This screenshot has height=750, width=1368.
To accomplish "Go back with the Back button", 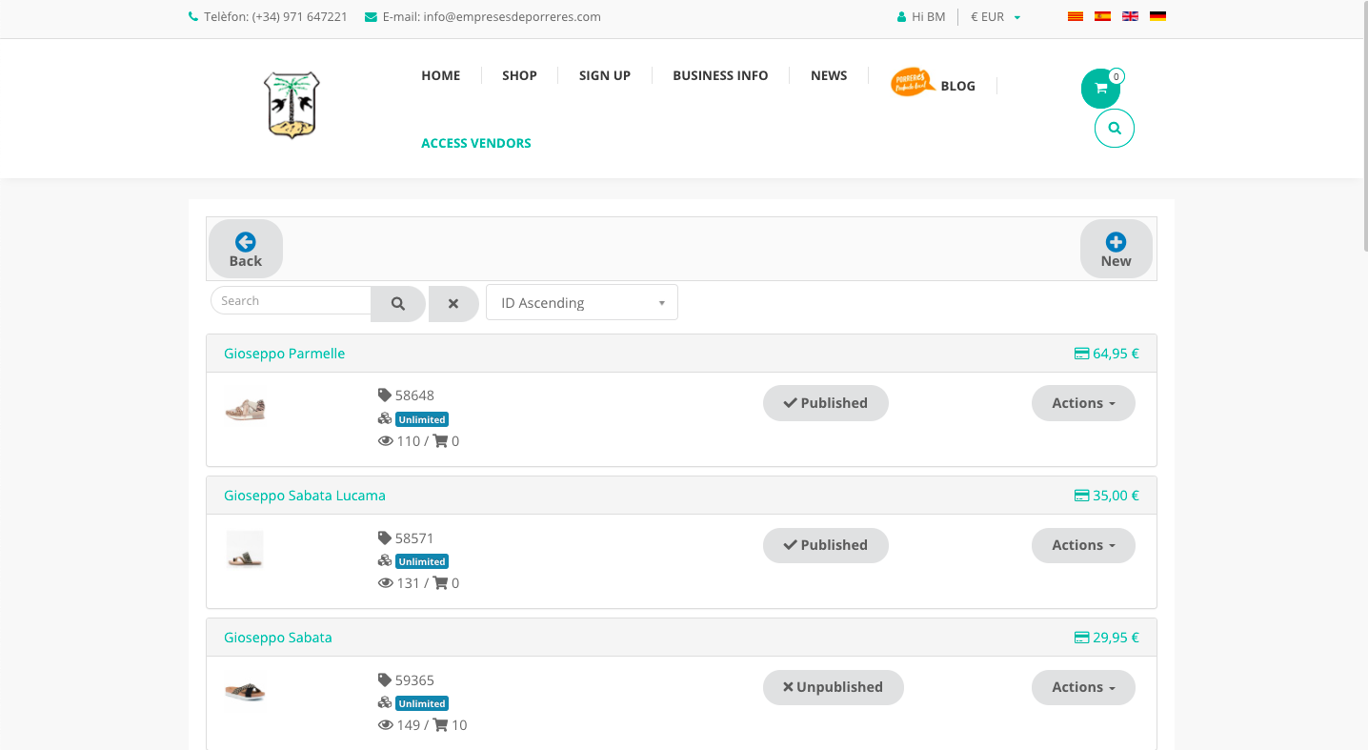I will 246,250.
